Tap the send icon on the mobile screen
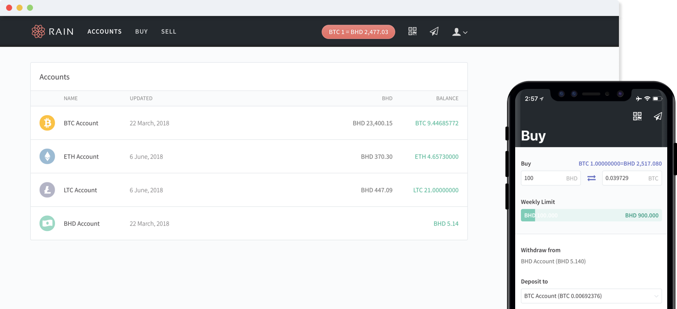 pyautogui.click(x=658, y=116)
